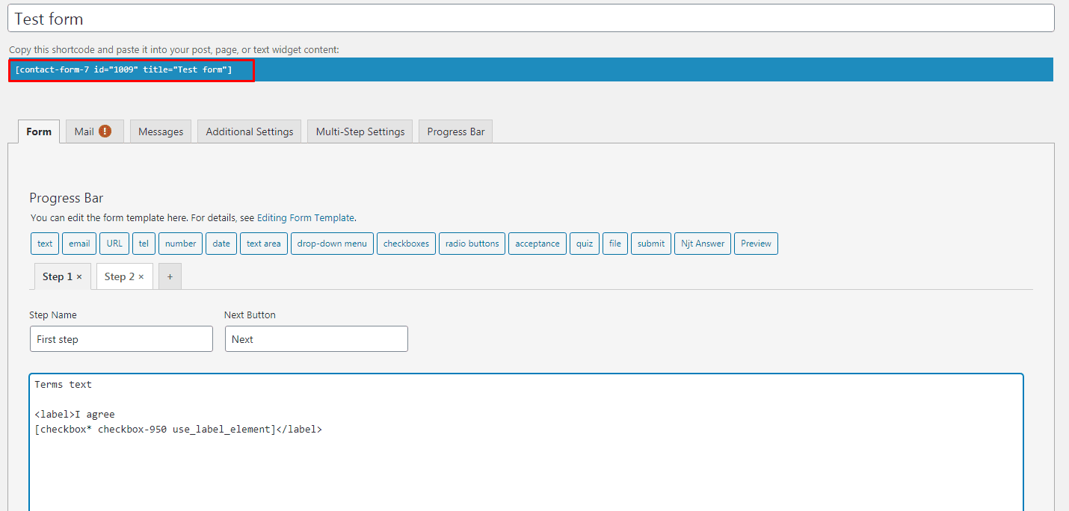This screenshot has height=511, width=1069.
Task: Insert a radio buttons form tag
Action: pos(472,244)
